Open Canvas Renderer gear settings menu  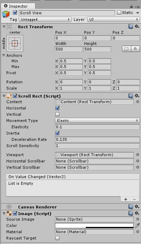[137, 207]
